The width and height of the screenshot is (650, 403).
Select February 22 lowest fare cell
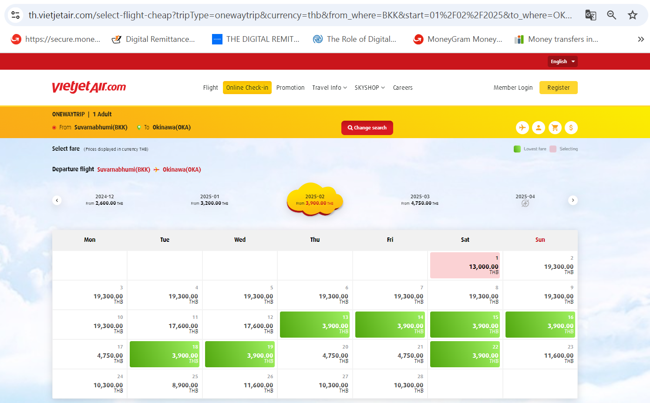pyautogui.click(x=465, y=354)
